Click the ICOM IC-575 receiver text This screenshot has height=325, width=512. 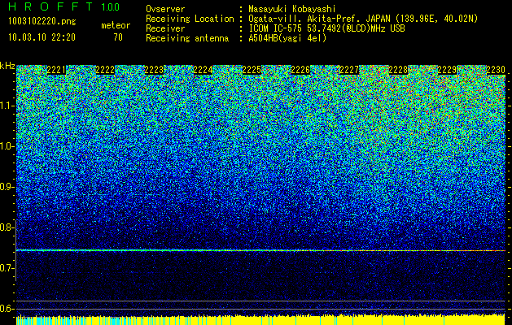pyautogui.click(x=326, y=28)
